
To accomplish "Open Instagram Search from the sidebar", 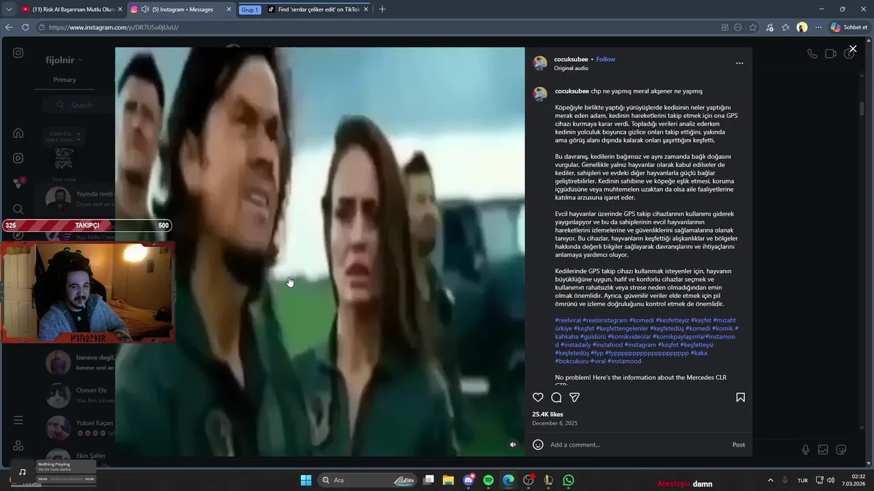I will 18,209.
